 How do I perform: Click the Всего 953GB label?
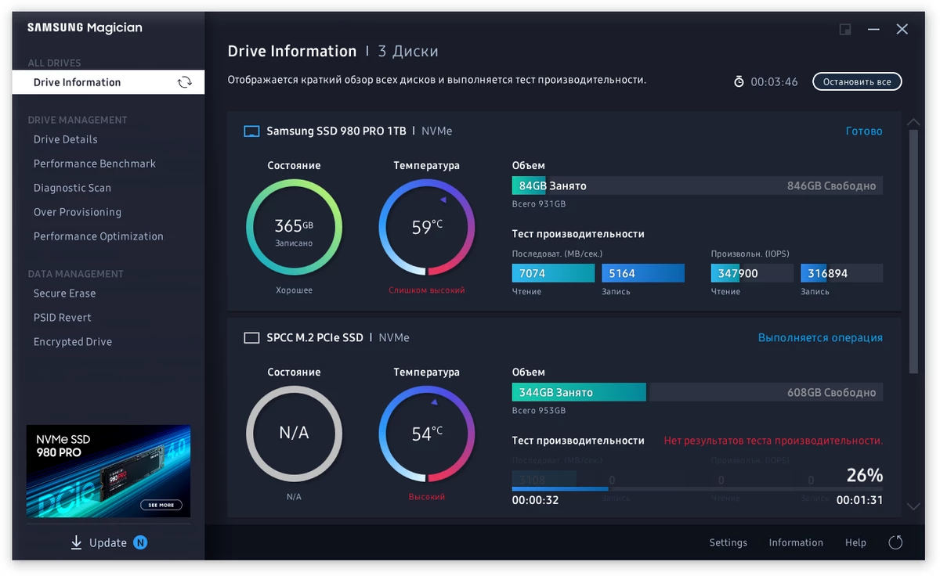[x=539, y=411]
